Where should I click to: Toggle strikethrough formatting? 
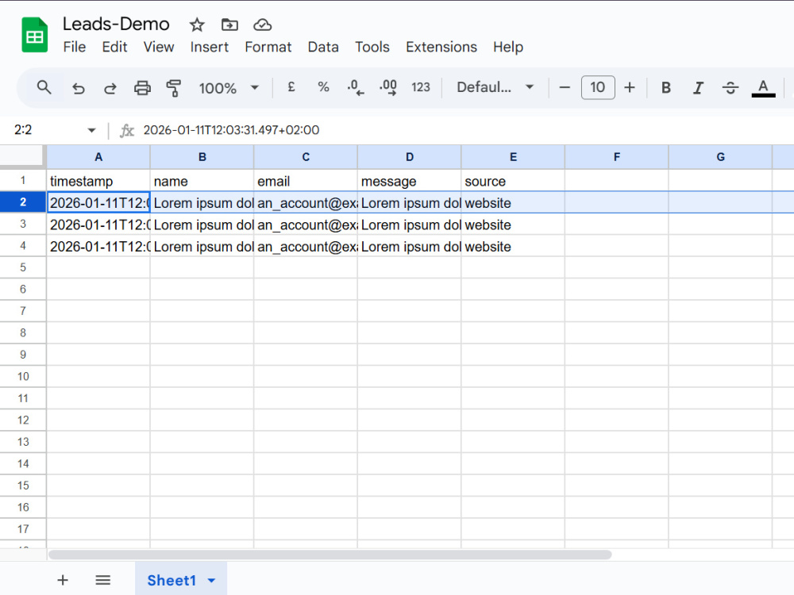[730, 87]
